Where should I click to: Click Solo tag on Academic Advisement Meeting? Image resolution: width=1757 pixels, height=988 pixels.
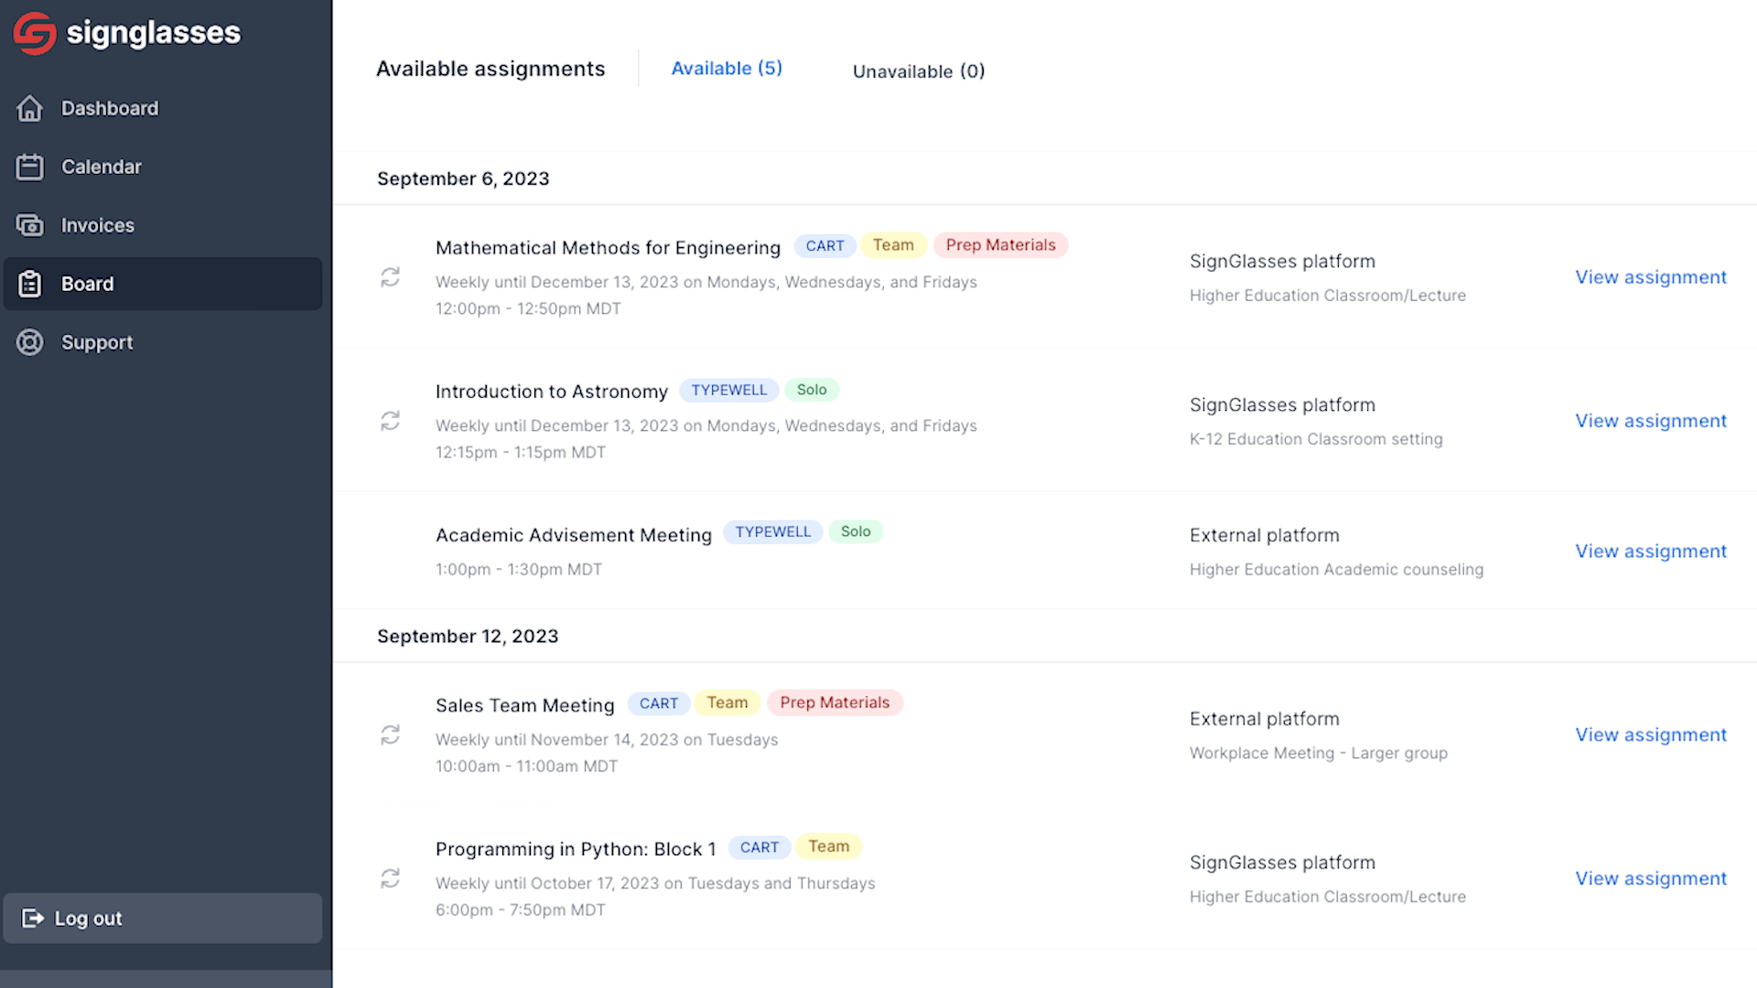tap(856, 532)
